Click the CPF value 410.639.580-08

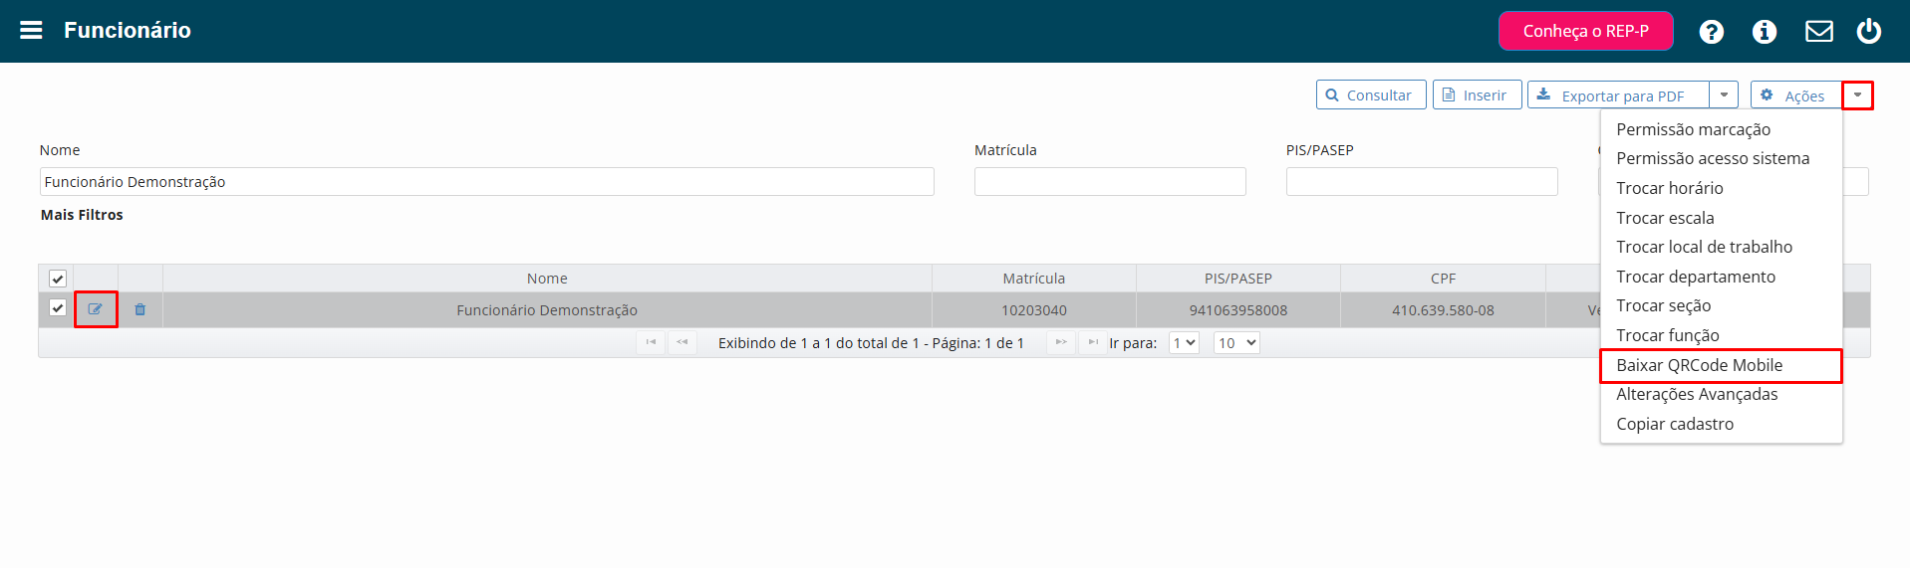[x=1443, y=310]
